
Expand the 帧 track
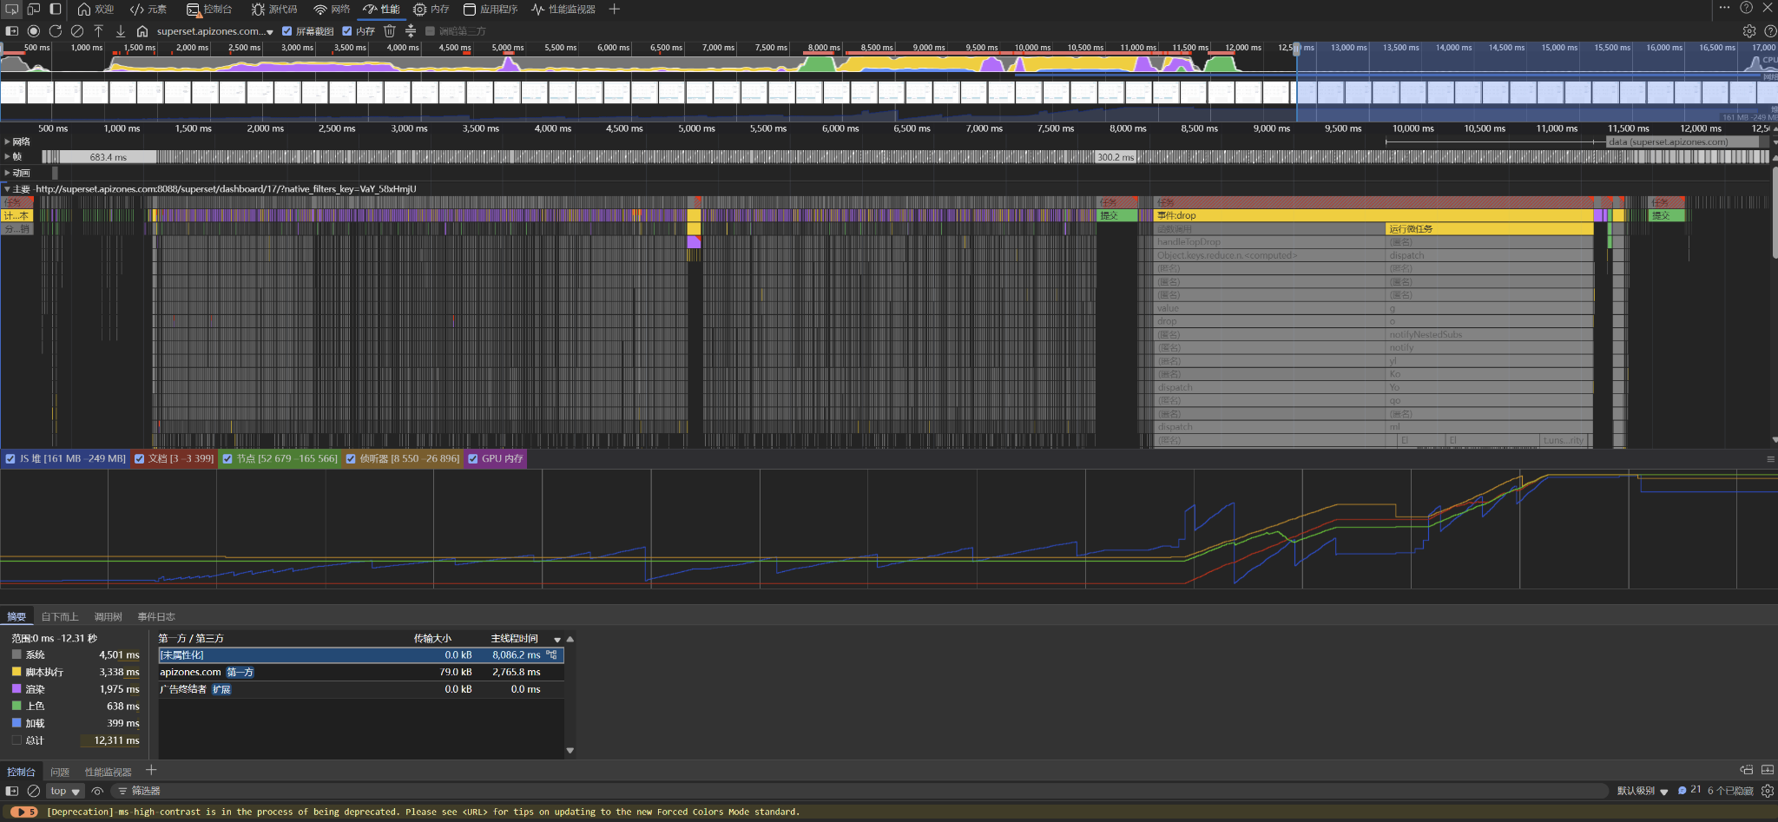[x=7, y=157]
